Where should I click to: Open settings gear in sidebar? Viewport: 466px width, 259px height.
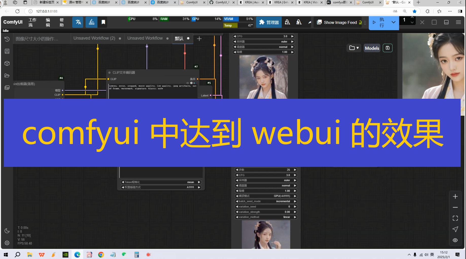(7, 243)
